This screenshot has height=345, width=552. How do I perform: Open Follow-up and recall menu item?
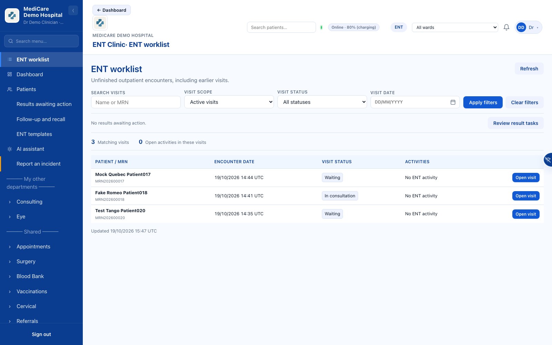pyautogui.click(x=41, y=119)
